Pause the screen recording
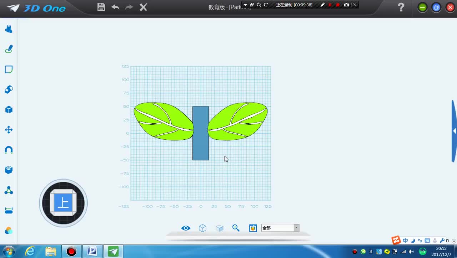Screen dimensions: 457x258 pos(330,5)
